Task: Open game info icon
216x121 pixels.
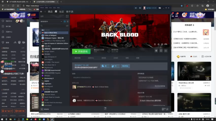Action: tap(161, 51)
